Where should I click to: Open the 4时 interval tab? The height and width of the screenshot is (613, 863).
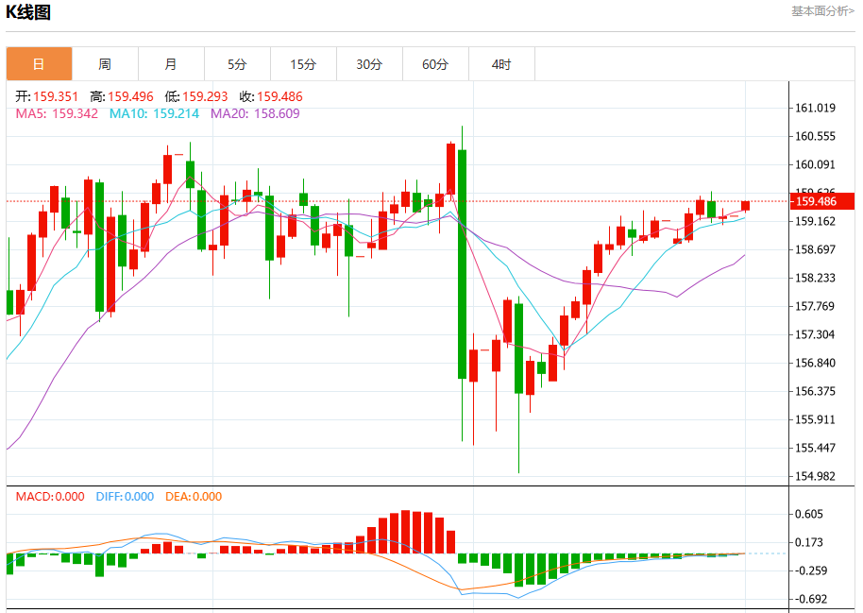[x=501, y=64]
